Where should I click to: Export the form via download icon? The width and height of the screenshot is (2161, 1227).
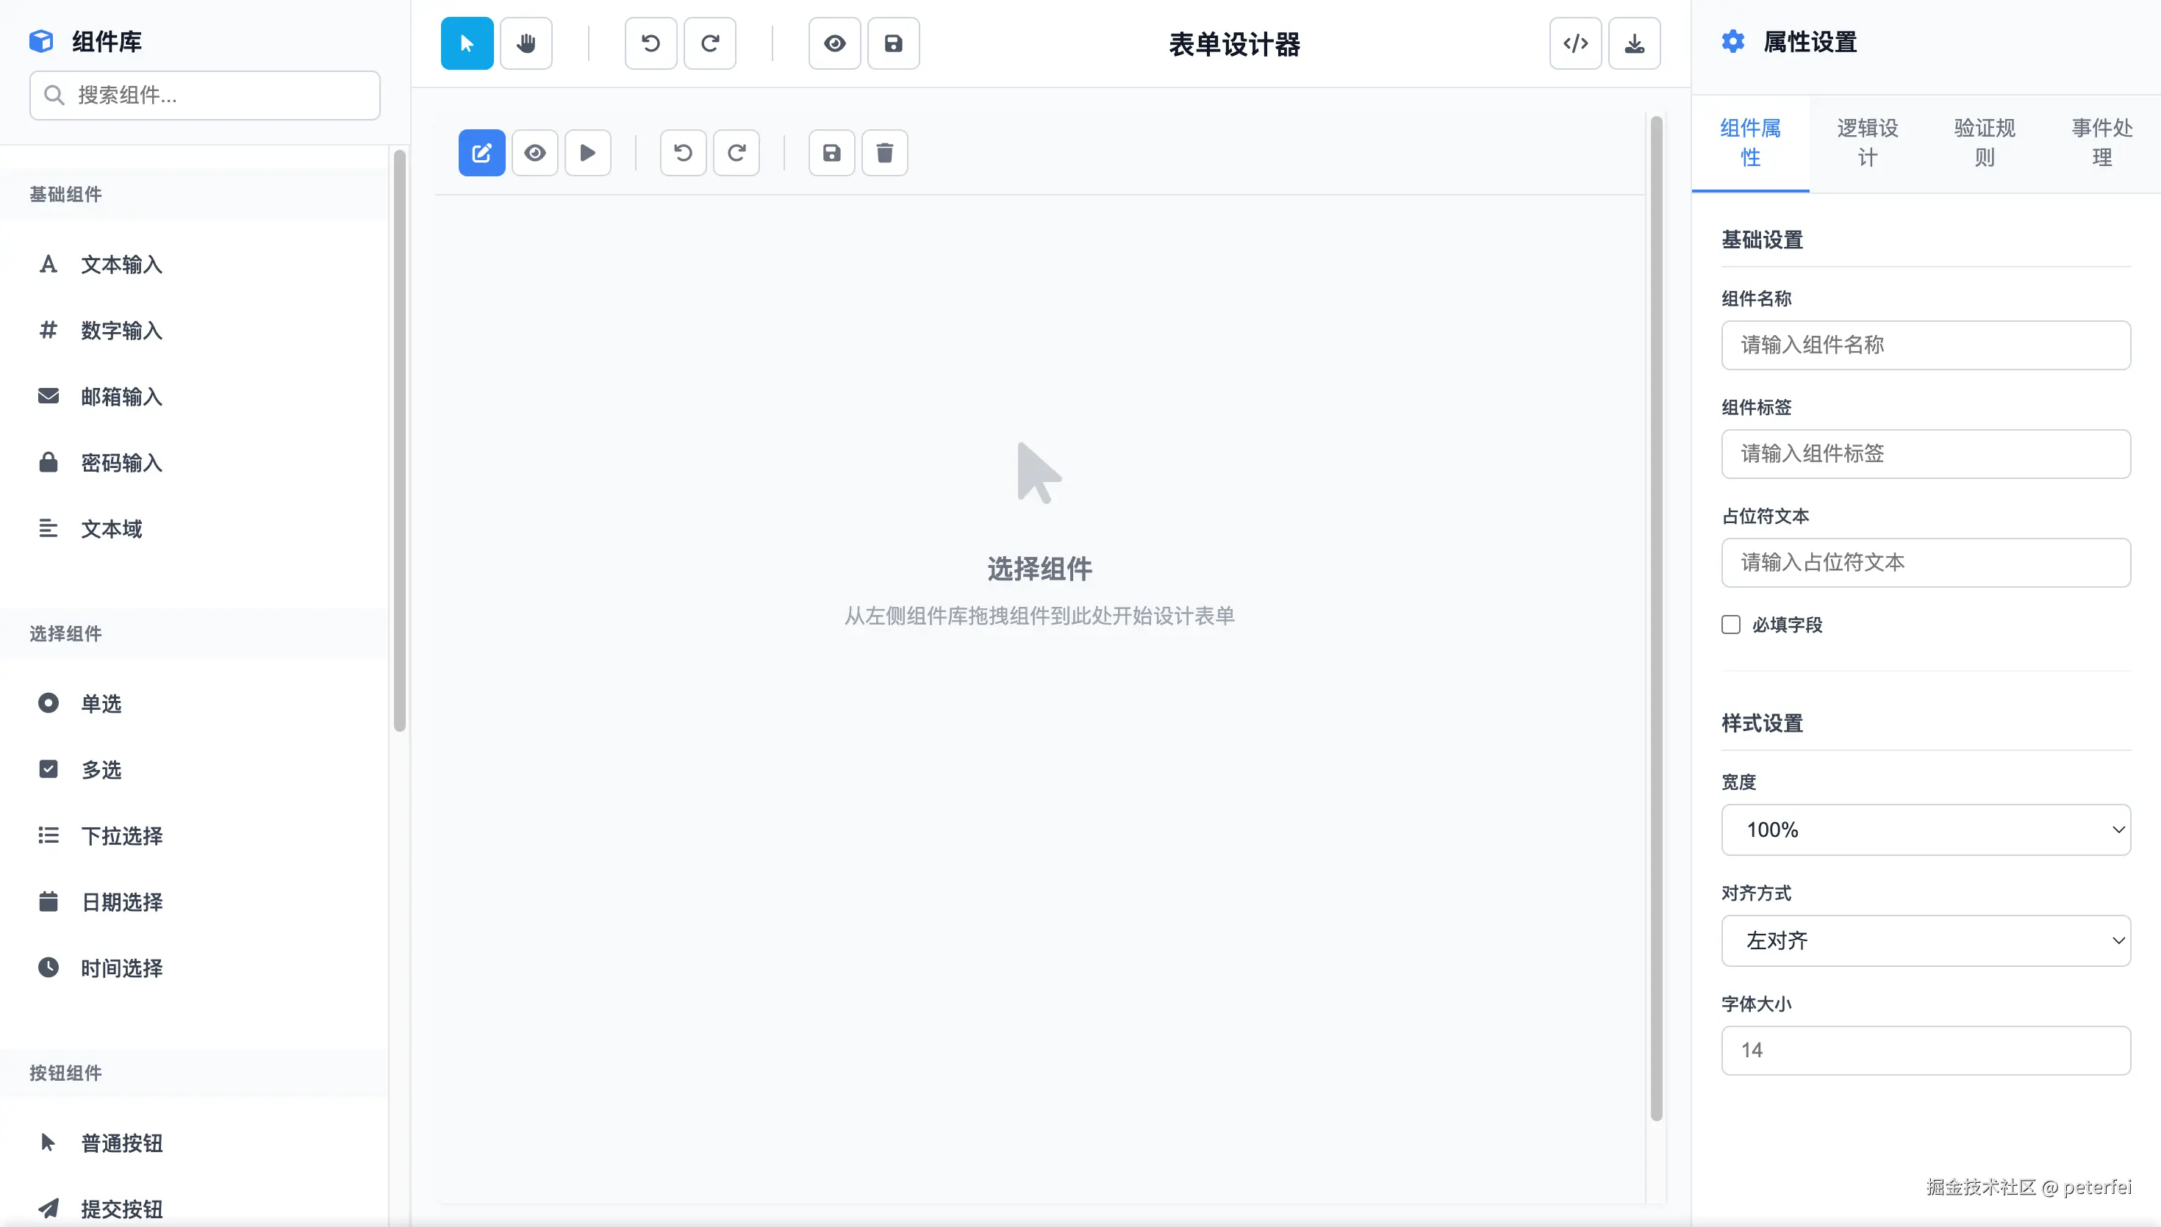click(x=1634, y=43)
